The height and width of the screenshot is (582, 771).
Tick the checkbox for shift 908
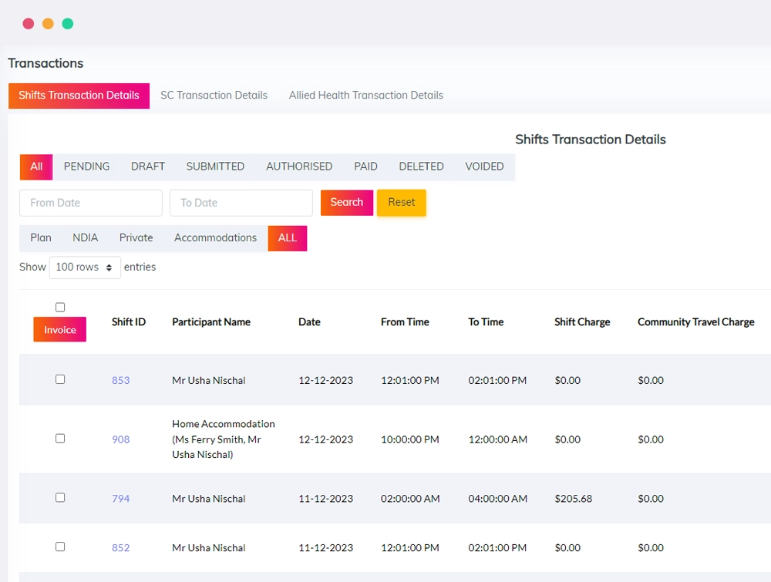click(x=60, y=439)
